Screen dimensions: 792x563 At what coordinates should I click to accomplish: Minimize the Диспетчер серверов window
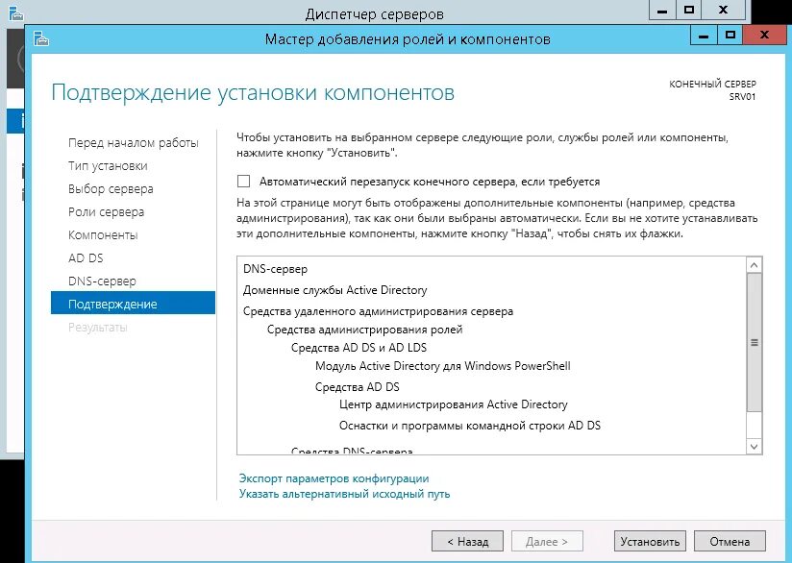tap(662, 11)
